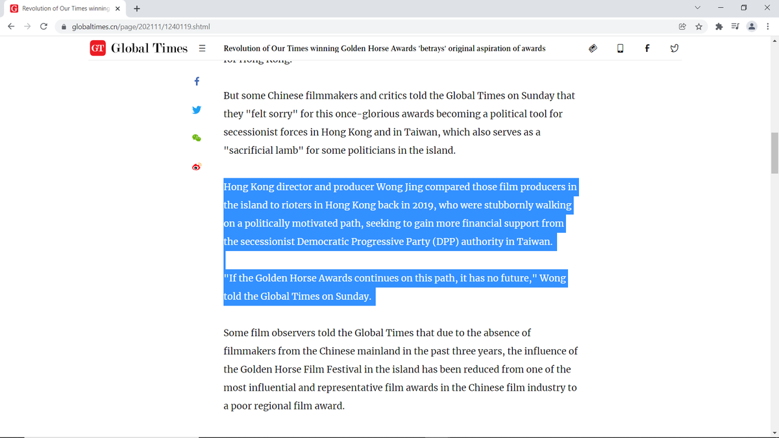Share article on WeChat from sidebar
Viewport: 779px width, 438px height.
pos(197,138)
